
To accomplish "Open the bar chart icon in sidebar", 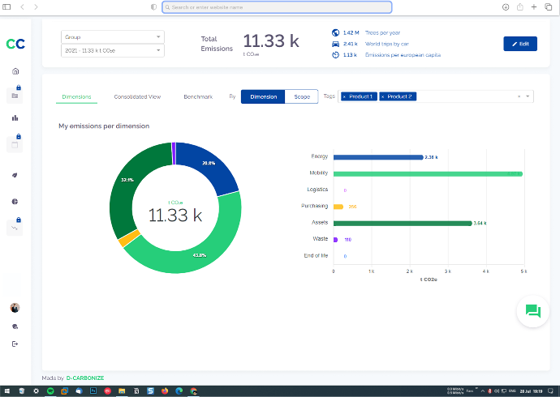I will click(15, 118).
